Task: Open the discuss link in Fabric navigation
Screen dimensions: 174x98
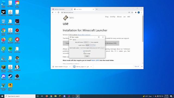Action: pos(119,17)
